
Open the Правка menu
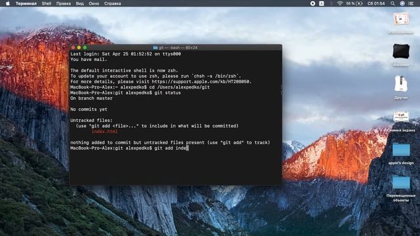[x=64, y=3]
